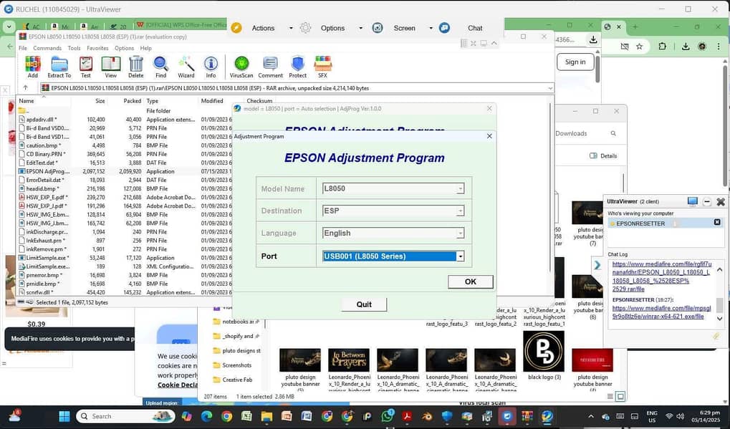This screenshot has width=730, height=429.
Task: Click the monitor icon in UltraViewer panel
Action: click(x=692, y=201)
